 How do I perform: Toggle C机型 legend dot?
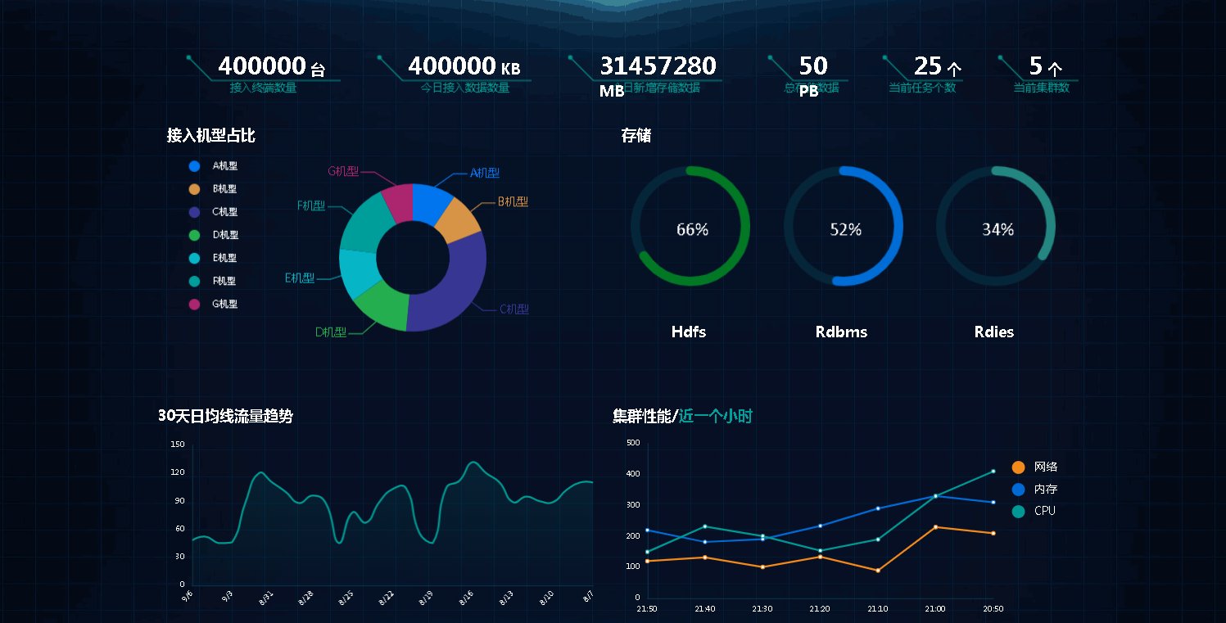click(194, 212)
